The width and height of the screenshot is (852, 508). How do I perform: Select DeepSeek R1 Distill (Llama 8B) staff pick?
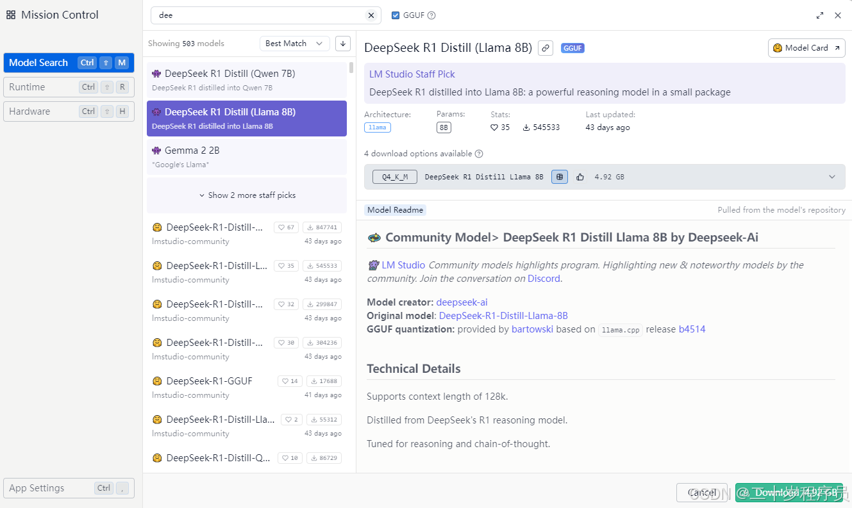pyautogui.click(x=247, y=119)
